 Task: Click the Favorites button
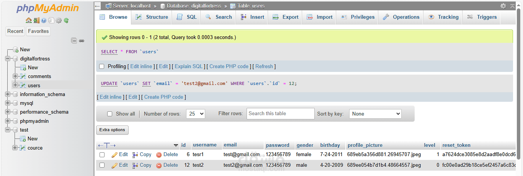38,31
